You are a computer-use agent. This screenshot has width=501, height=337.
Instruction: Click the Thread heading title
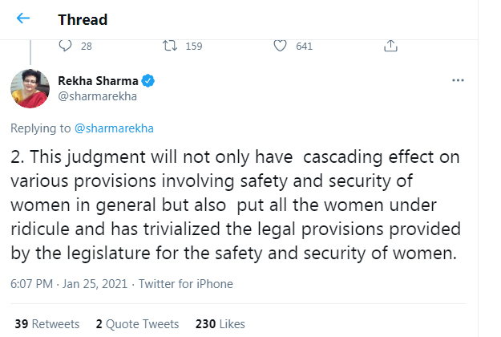(x=83, y=18)
